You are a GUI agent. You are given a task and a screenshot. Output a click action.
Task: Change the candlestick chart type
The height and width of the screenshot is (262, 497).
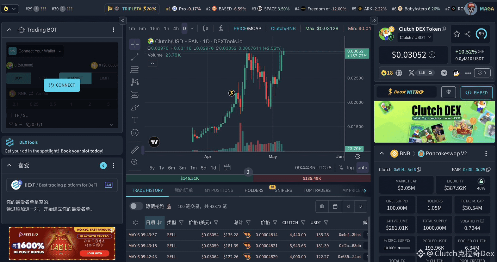206,28
